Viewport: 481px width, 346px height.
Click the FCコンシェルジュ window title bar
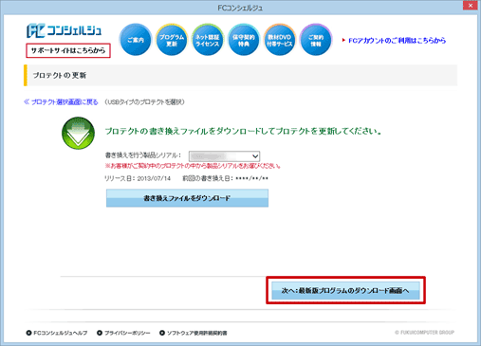(240, 8)
